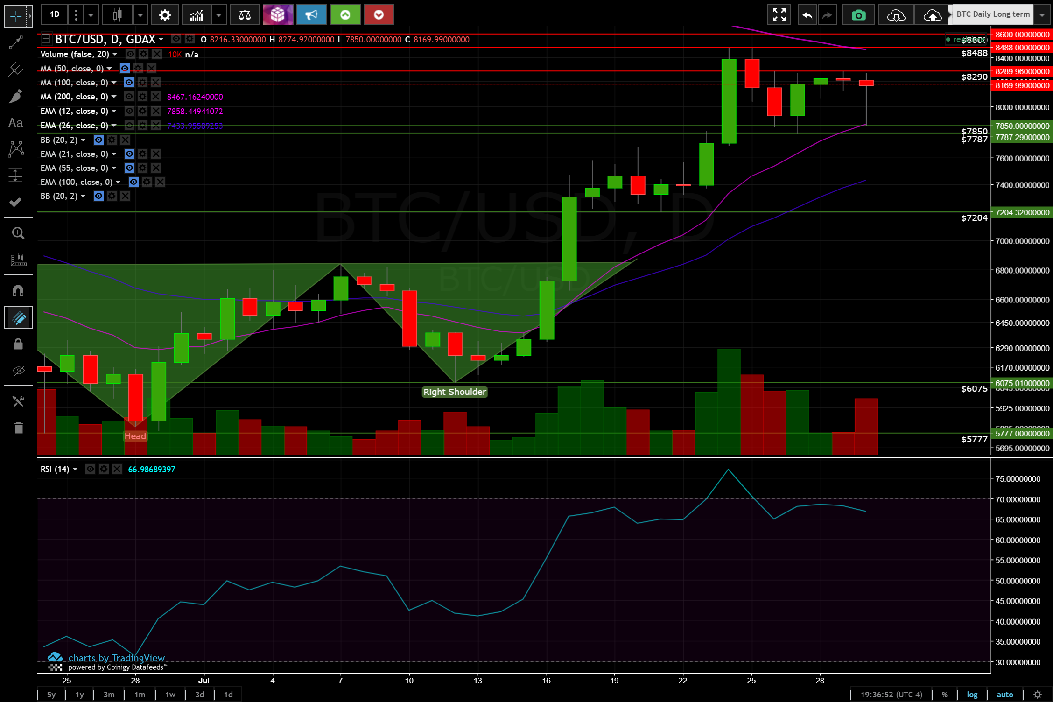Screen dimensions: 1053x702
Task: Enable log scale button
Action: (972, 694)
